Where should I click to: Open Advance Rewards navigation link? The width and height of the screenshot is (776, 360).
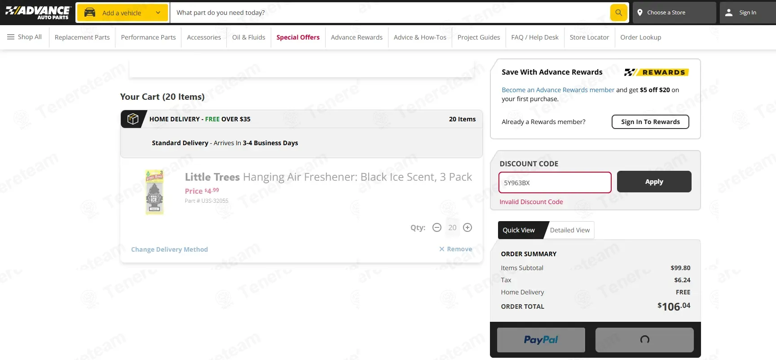pyautogui.click(x=357, y=37)
